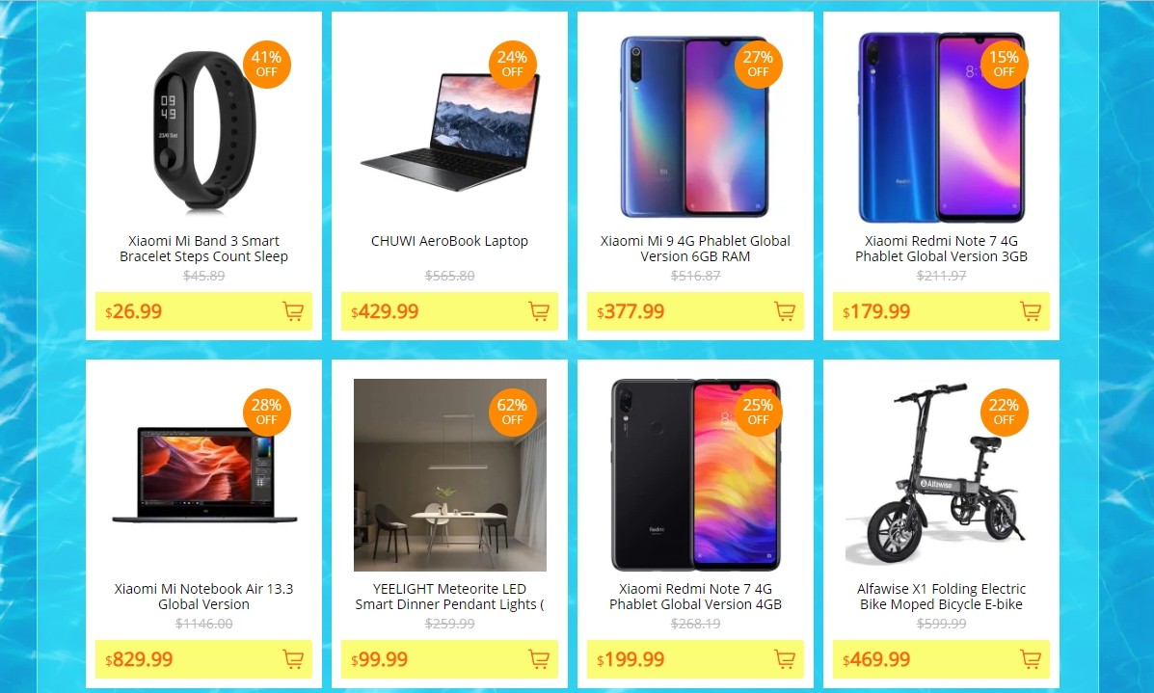Open Xiaomi Mi Band 3 Smart Bracelet title

click(x=203, y=249)
